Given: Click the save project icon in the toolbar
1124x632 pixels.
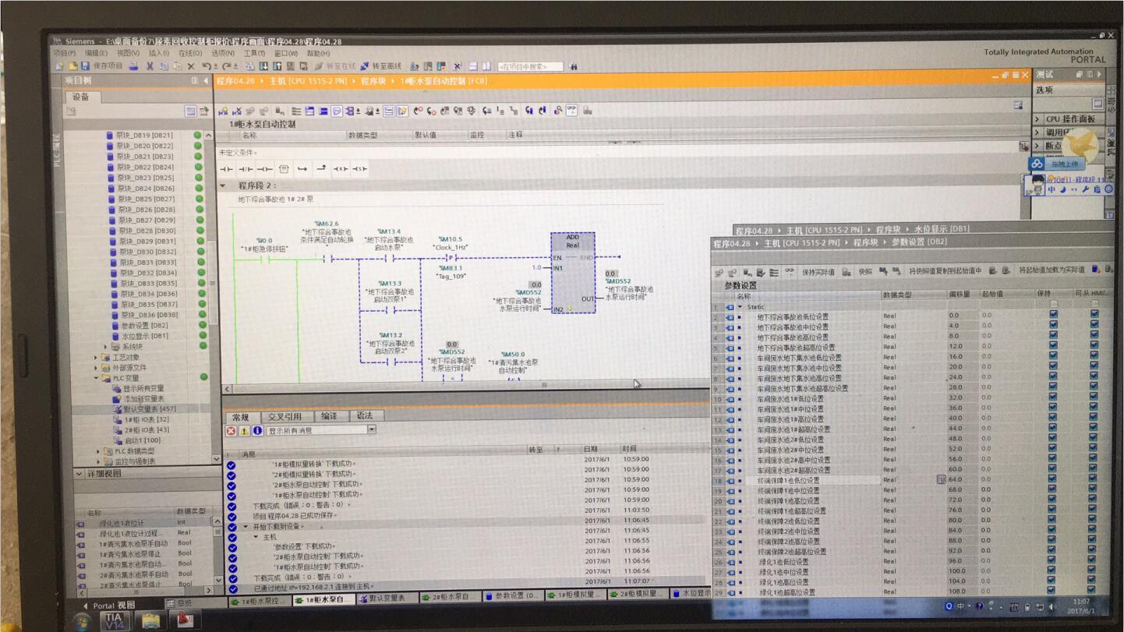Looking at the screenshot, I should (x=85, y=67).
